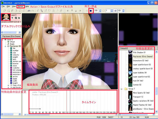Select the Offset item under Layer 0
This screenshot has height=119, width=158.
point(12,42)
